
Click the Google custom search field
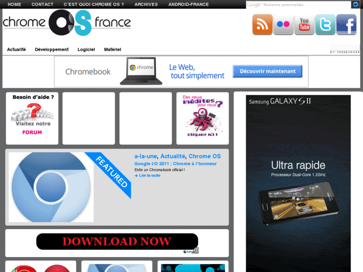[299, 4]
